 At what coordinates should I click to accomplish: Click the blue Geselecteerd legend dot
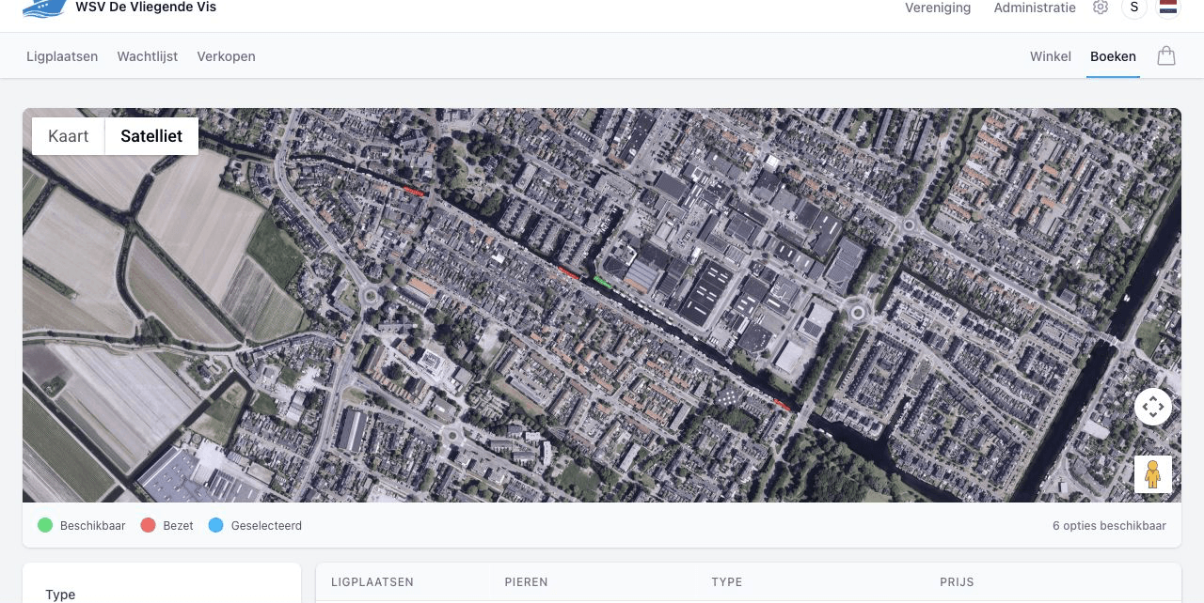point(215,525)
